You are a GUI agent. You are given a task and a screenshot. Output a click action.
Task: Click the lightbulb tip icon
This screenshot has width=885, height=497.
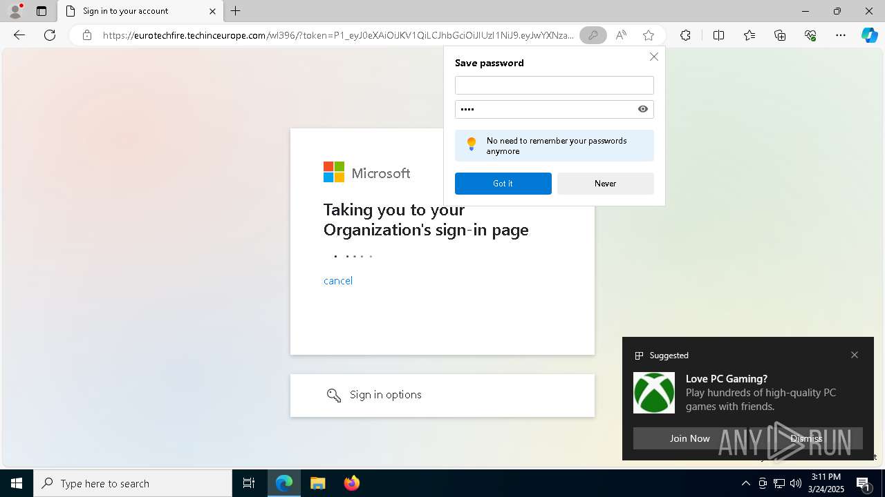pyautogui.click(x=472, y=144)
